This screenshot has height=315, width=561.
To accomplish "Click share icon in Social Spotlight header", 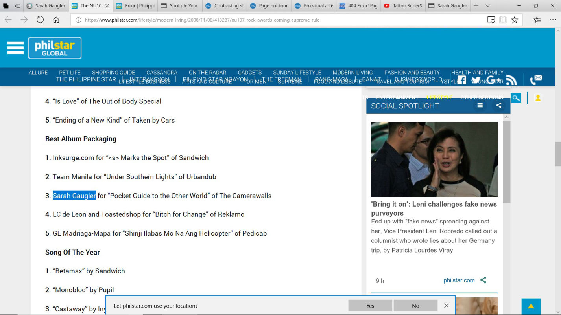I will coord(498,105).
